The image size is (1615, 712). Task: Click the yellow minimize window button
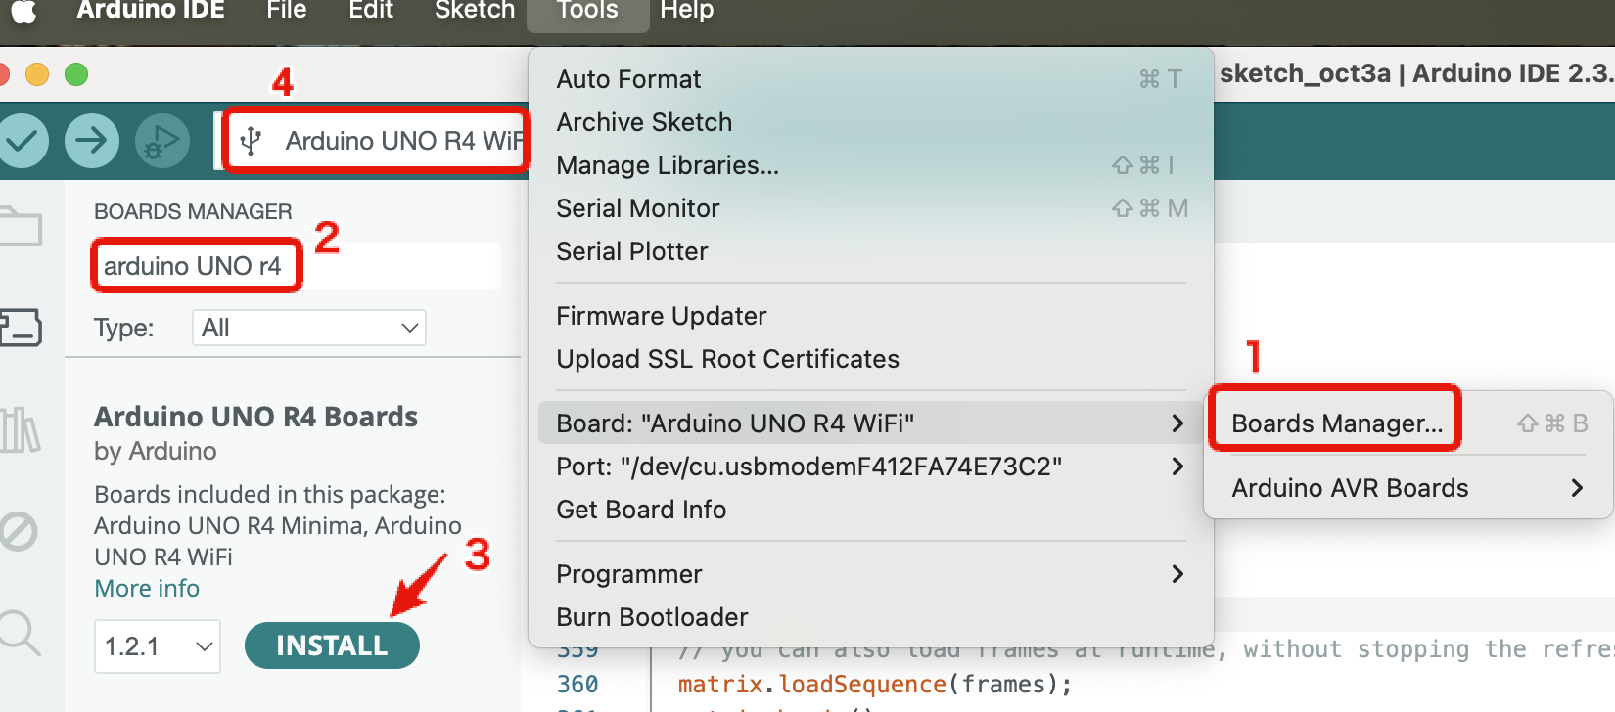click(37, 74)
